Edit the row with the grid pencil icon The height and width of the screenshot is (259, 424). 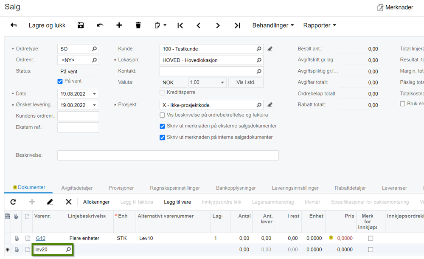click(50, 202)
